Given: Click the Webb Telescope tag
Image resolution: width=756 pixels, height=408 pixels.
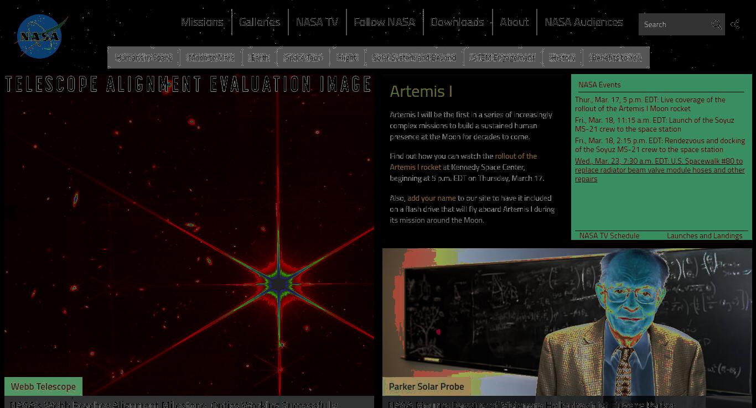Looking at the screenshot, I should [43, 386].
